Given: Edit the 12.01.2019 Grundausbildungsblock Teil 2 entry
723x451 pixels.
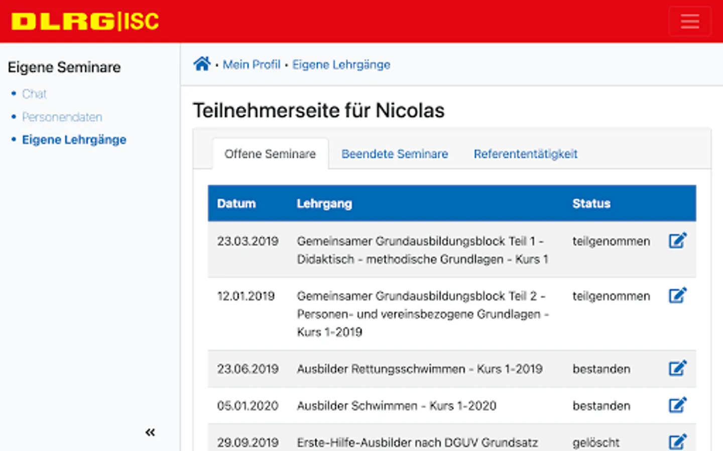Looking at the screenshot, I should (677, 296).
